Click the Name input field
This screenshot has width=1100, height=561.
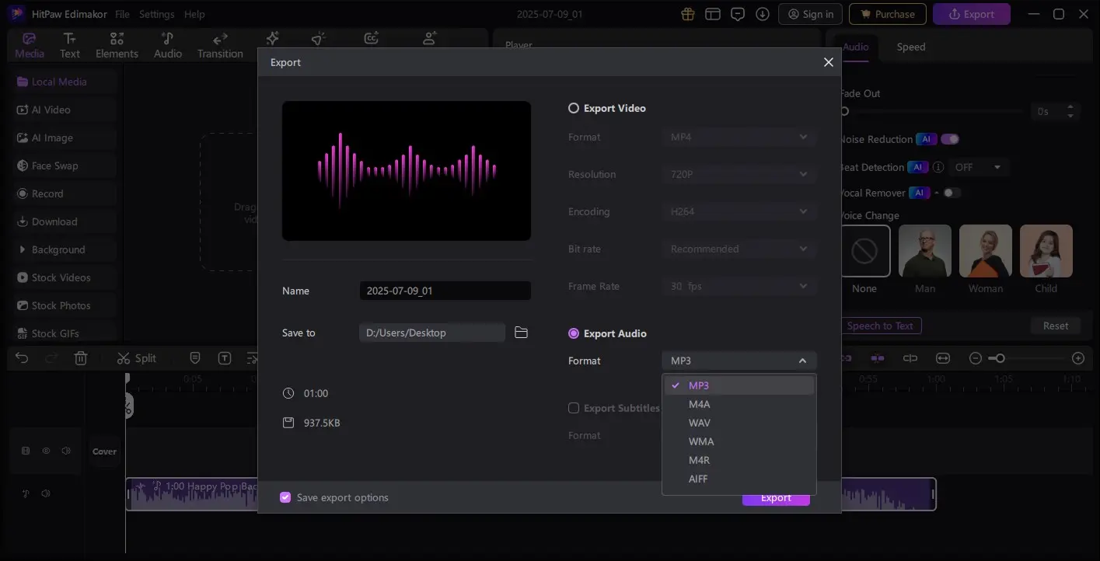pyautogui.click(x=445, y=291)
